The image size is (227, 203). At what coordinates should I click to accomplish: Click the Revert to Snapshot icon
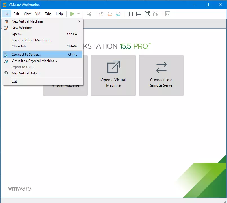110,14
